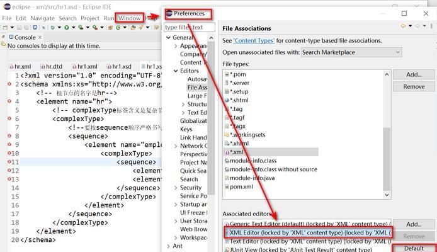Open the Debug dropdown arrow
This screenshot has height=252, width=437.
click(59, 28)
